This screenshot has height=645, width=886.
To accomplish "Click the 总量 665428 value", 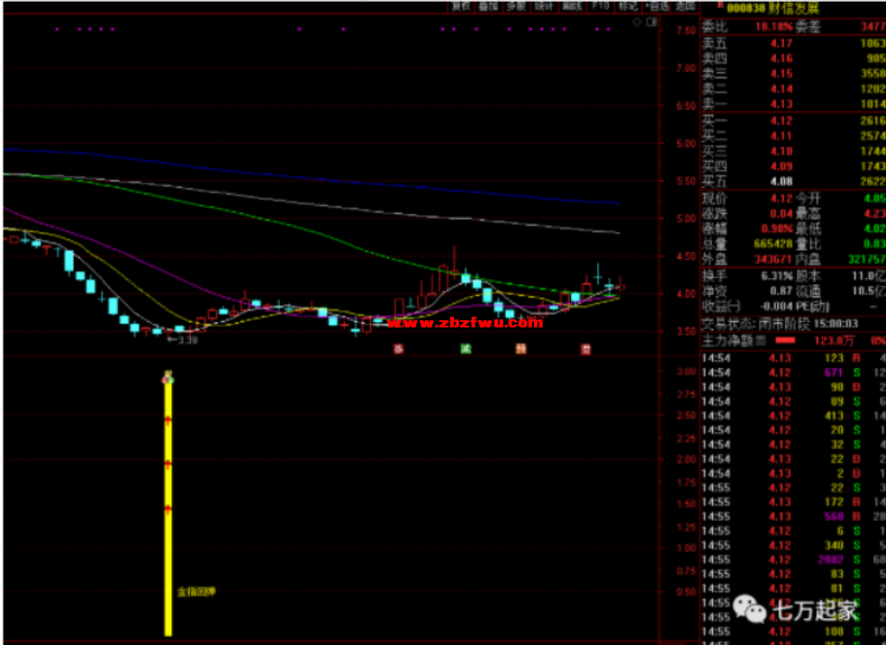I will (773, 244).
